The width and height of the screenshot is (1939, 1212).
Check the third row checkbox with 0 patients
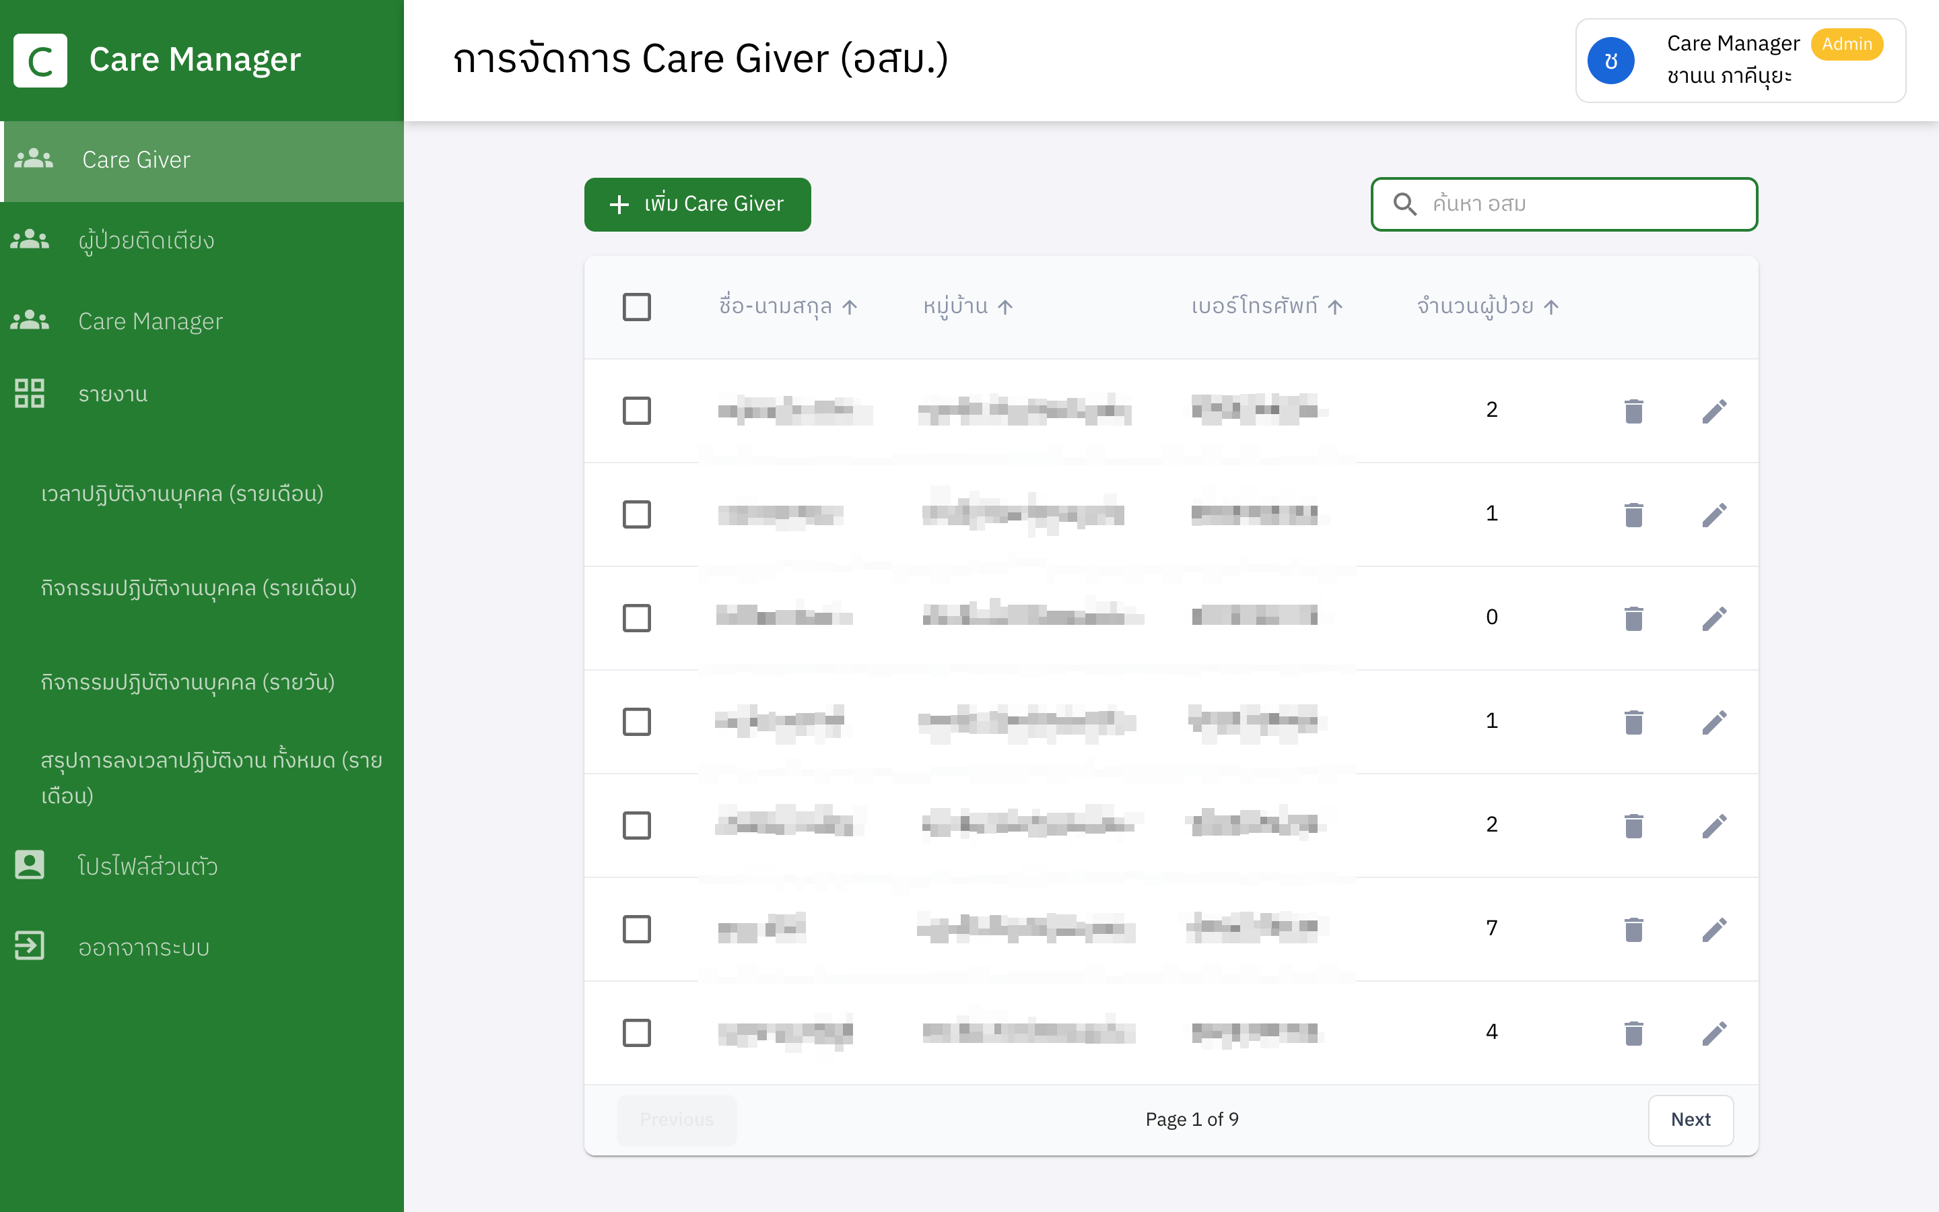(637, 618)
